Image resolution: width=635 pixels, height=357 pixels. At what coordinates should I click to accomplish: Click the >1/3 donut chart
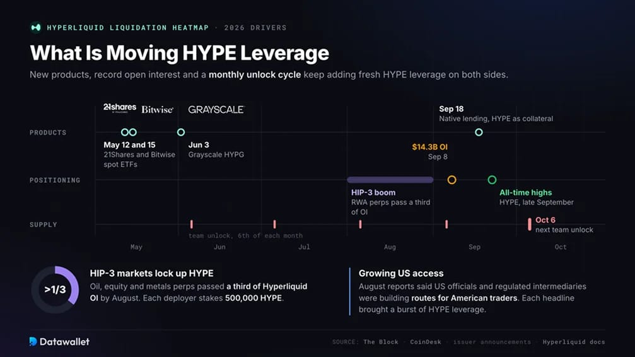(55, 290)
